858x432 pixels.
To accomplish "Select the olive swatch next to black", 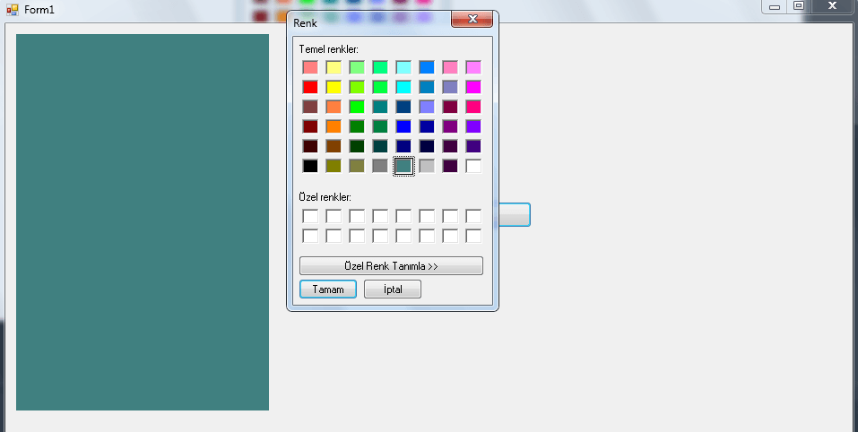I will tap(334, 166).
